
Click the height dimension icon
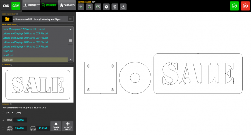pyautogui.click(x=33, y=128)
